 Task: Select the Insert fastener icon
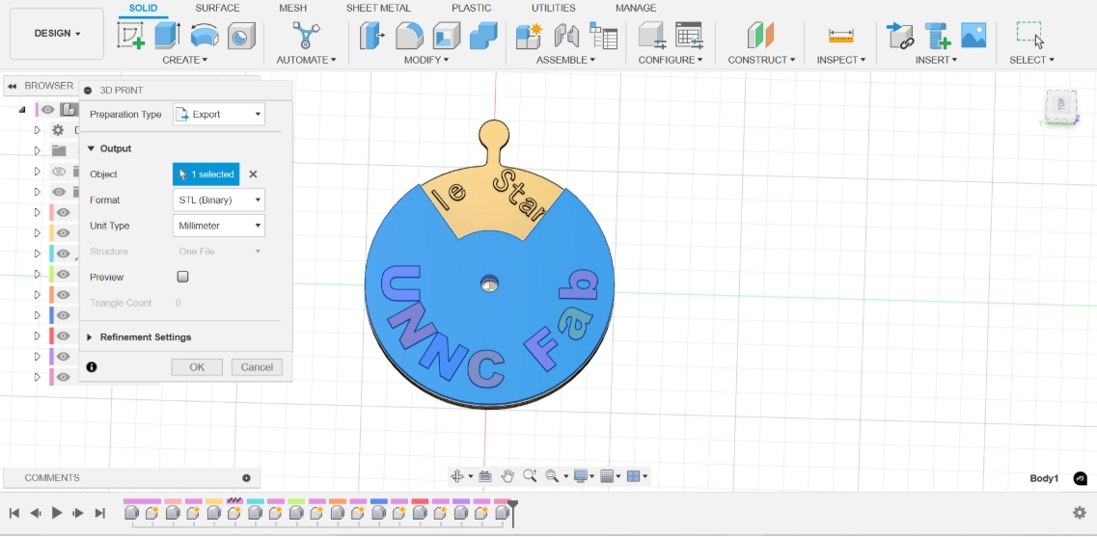937,35
